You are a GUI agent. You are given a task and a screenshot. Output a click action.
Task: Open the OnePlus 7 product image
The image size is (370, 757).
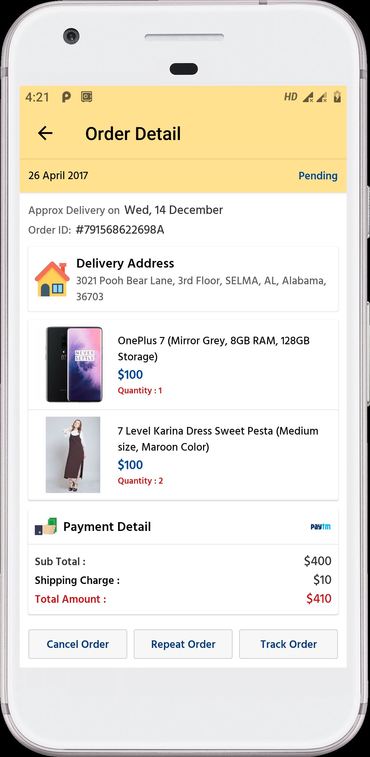74,365
